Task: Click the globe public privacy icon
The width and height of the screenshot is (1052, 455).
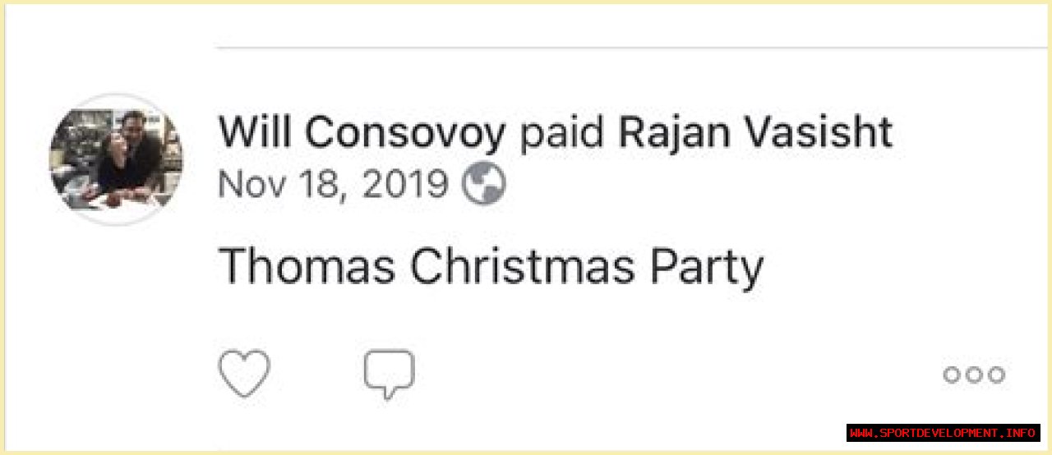Action: click(x=483, y=186)
